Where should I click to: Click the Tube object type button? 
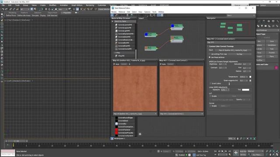click(x=272, y=49)
